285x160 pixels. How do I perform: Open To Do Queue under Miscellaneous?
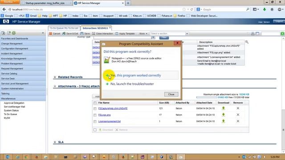click(x=10, y=114)
